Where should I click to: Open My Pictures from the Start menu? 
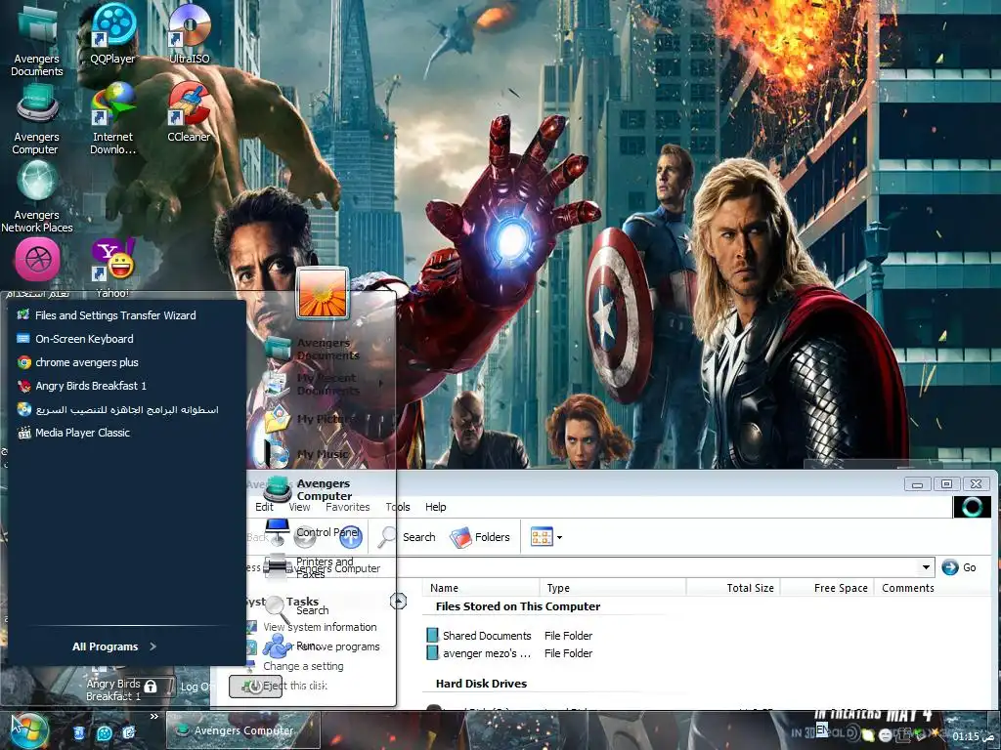coord(312,419)
